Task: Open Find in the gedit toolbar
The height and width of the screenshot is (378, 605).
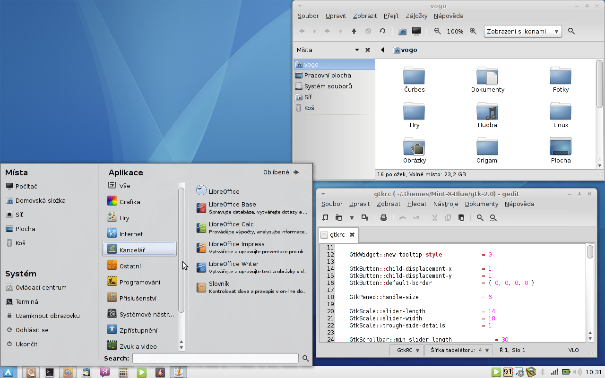Action: click(x=480, y=217)
